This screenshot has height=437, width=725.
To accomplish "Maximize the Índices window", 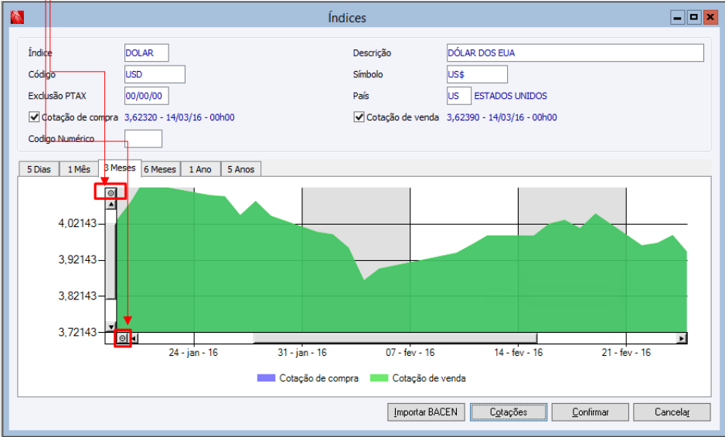I will [x=694, y=18].
